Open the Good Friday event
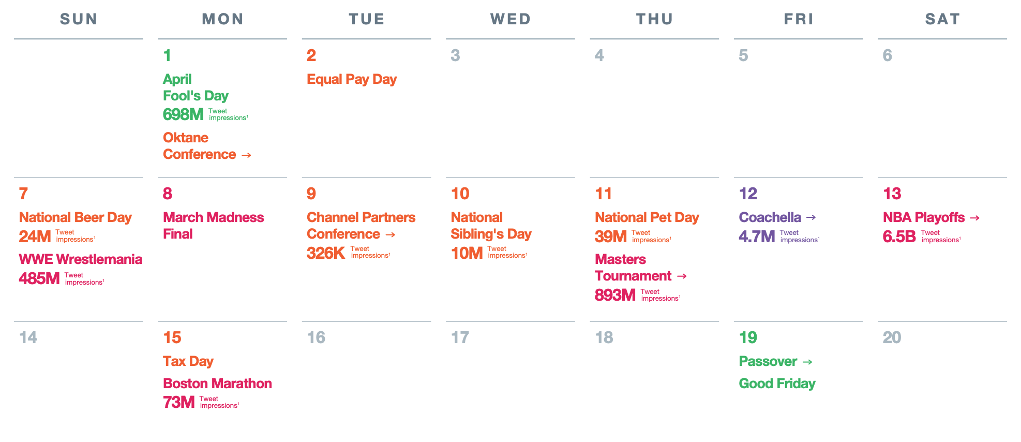 click(x=777, y=384)
